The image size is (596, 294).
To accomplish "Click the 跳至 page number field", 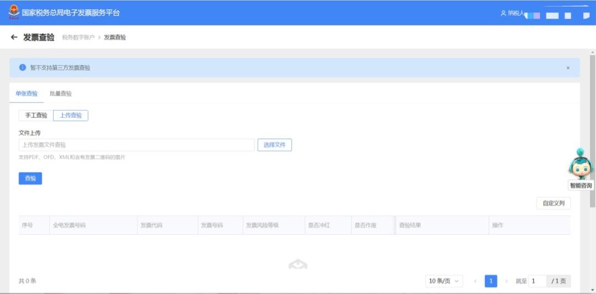I will [538, 281].
